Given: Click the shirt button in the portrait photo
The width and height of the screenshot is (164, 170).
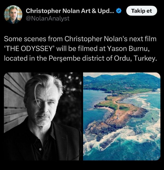Looking at the screenshot, I should 40,149.
